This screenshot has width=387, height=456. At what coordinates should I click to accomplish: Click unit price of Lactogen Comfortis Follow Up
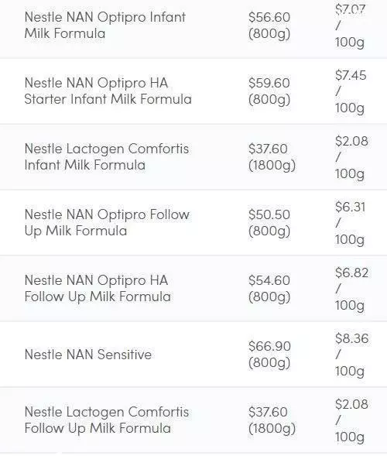tap(351, 420)
